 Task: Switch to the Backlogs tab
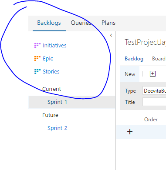coord(49,23)
